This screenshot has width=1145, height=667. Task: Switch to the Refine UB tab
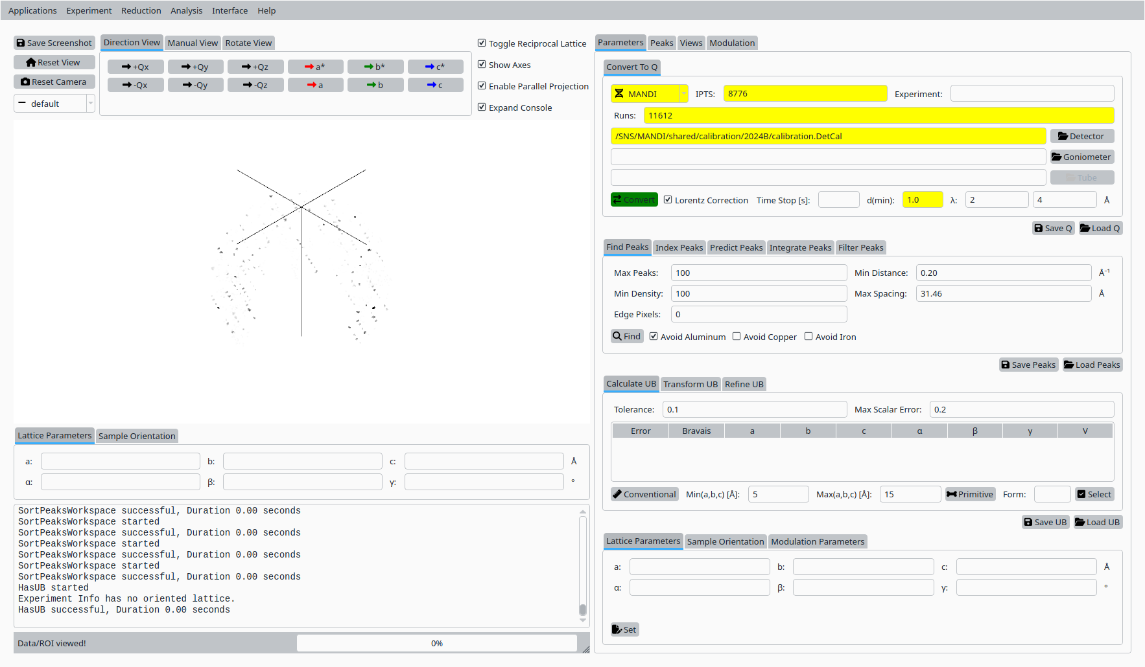[744, 384]
